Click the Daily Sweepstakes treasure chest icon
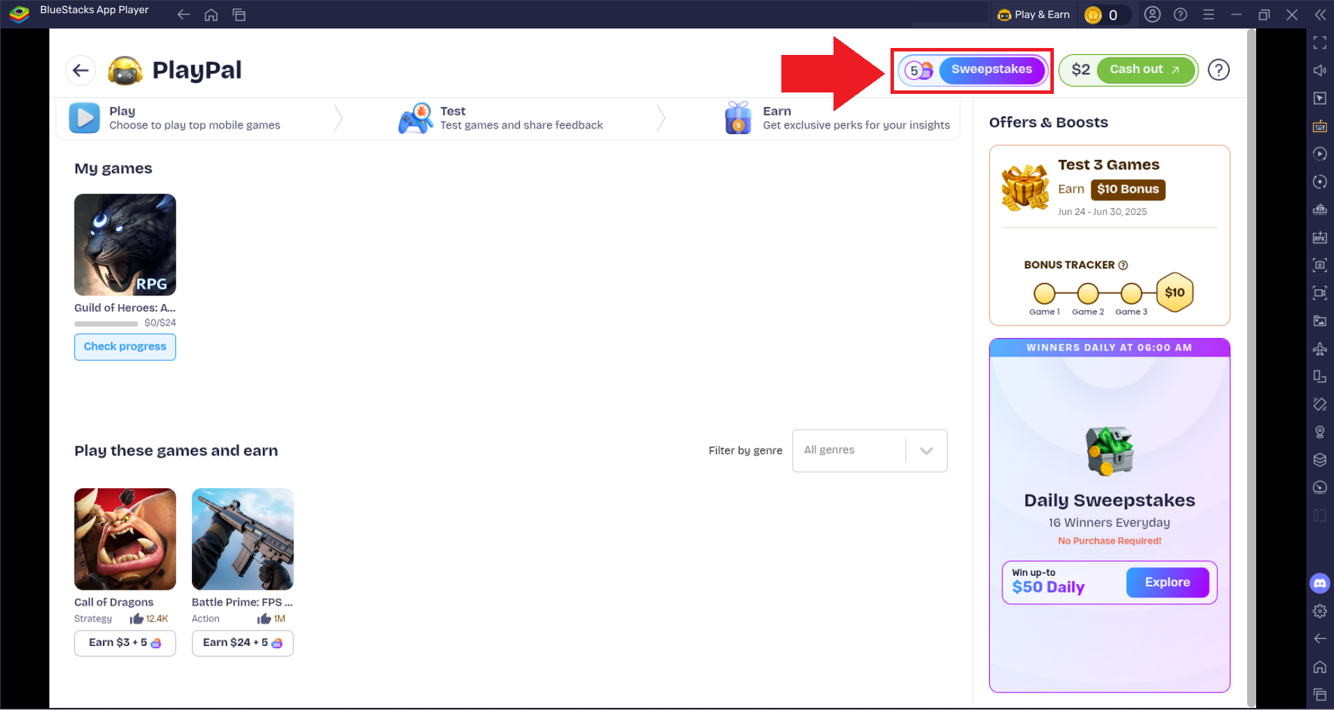 (1109, 451)
